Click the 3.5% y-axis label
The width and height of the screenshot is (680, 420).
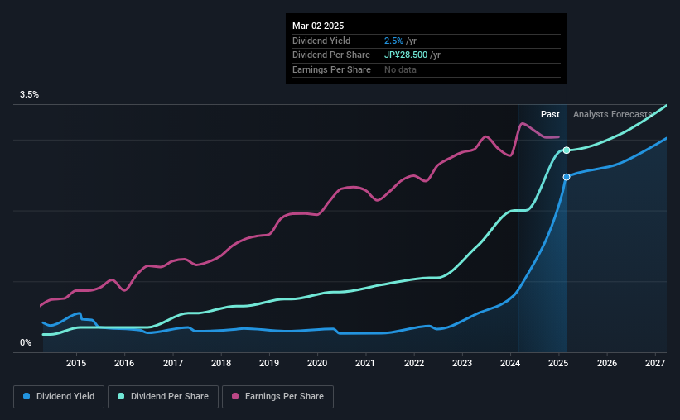point(29,94)
